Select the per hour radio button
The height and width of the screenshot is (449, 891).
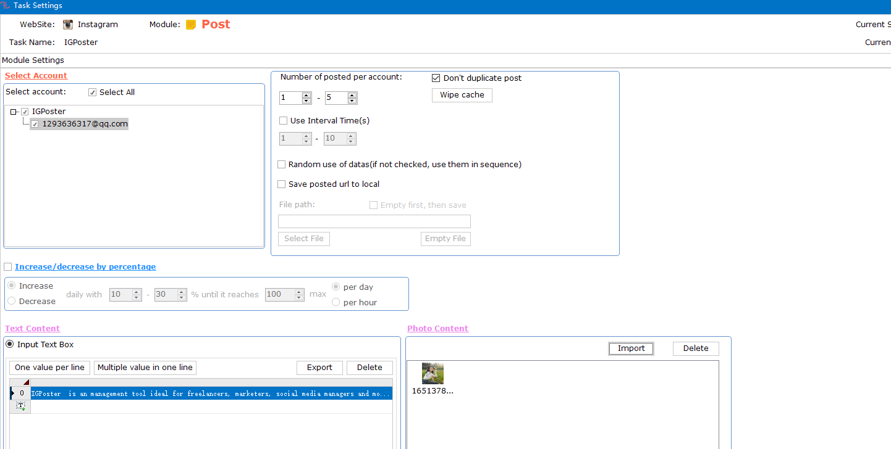(336, 302)
